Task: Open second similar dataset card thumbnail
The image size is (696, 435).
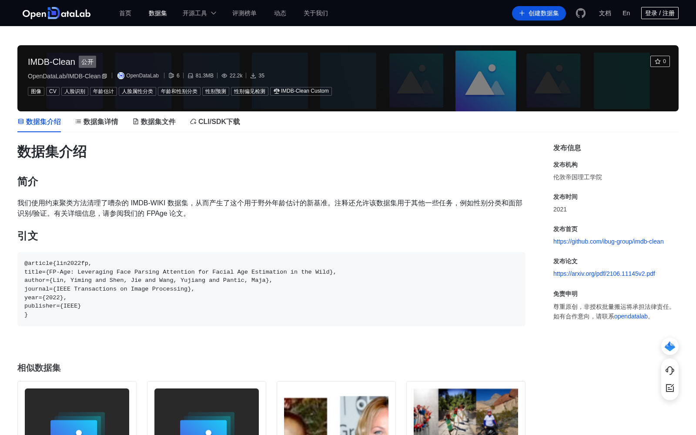Action: point(207,412)
